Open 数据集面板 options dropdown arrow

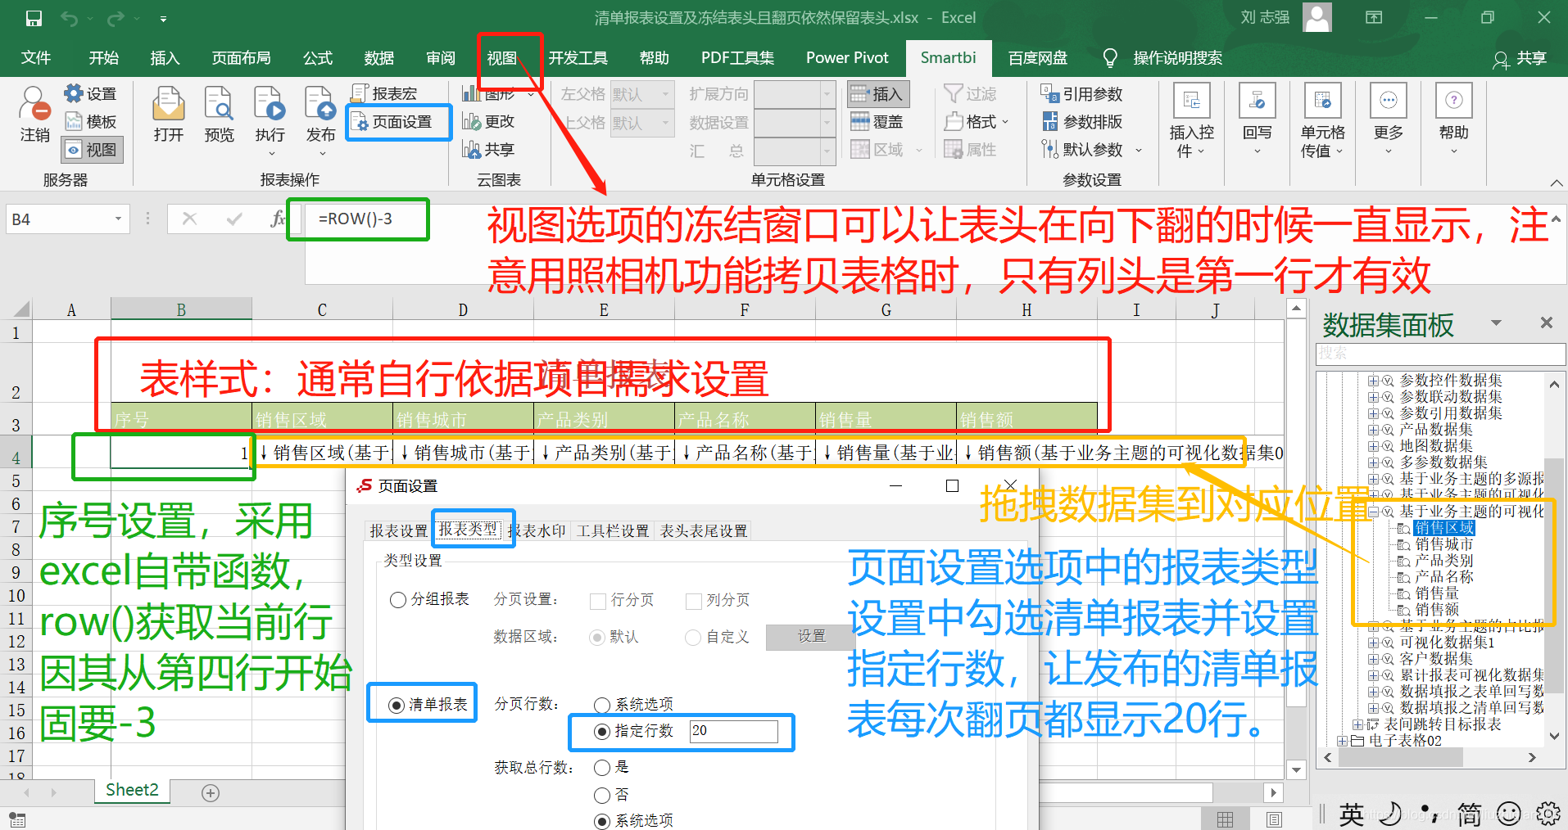click(x=1496, y=323)
